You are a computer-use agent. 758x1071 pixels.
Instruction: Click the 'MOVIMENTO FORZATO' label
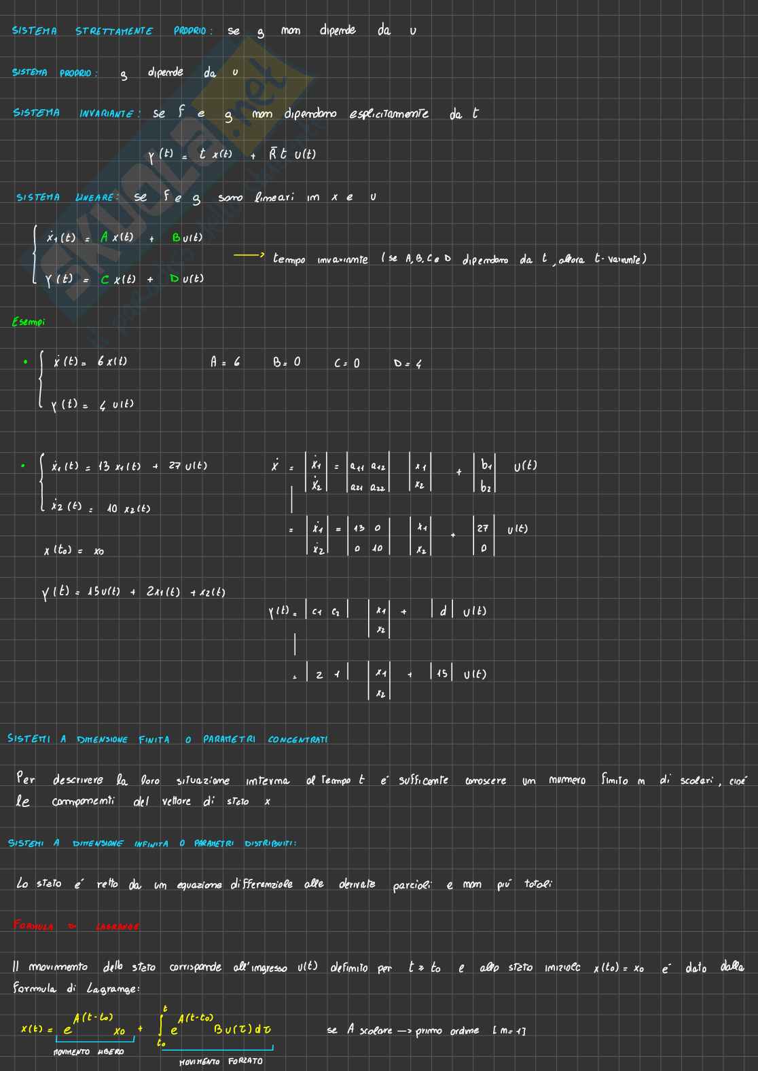pyautogui.click(x=221, y=1061)
